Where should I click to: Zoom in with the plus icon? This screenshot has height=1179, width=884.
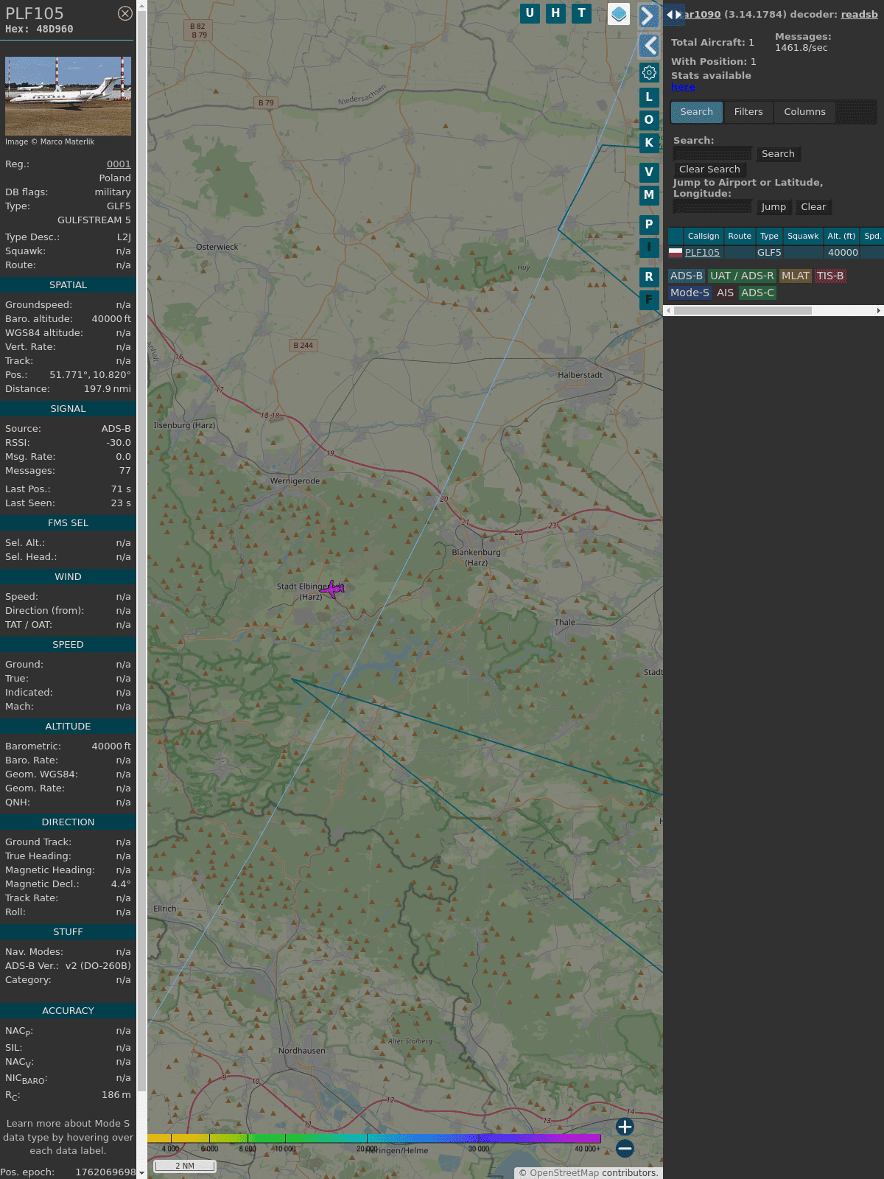pyautogui.click(x=625, y=1127)
